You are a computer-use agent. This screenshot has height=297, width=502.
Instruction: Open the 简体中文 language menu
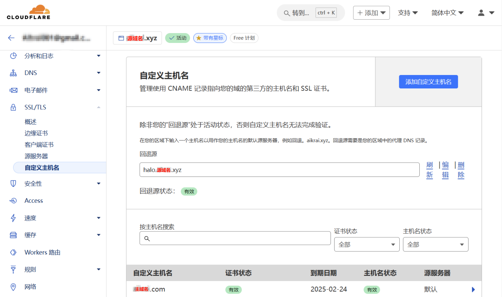[x=447, y=13]
